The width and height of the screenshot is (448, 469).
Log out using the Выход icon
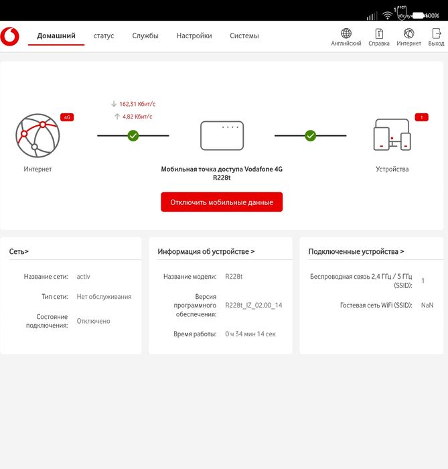[437, 33]
